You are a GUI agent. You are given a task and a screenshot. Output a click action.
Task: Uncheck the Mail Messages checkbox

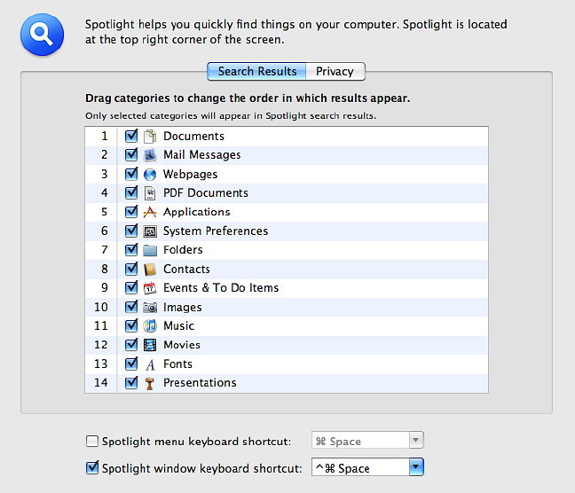pos(131,154)
